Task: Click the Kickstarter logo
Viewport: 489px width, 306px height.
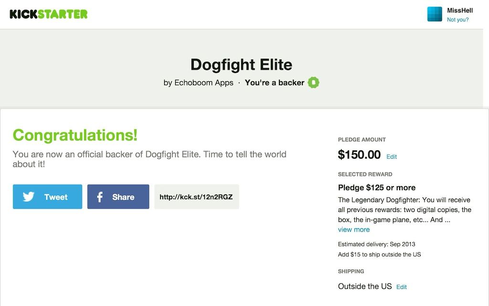Action: 49,14
